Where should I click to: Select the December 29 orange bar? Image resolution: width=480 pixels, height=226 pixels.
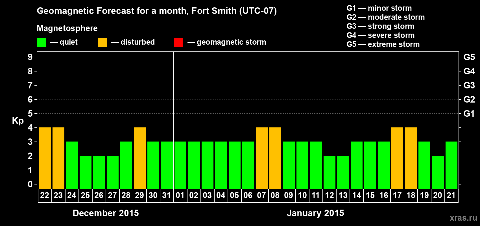(140, 158)
